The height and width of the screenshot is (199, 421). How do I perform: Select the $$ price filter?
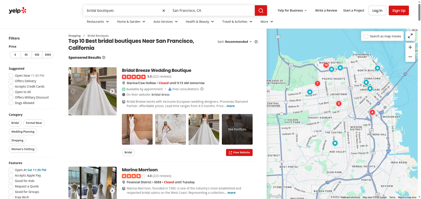pyautogui.click(x=26, y=55)
